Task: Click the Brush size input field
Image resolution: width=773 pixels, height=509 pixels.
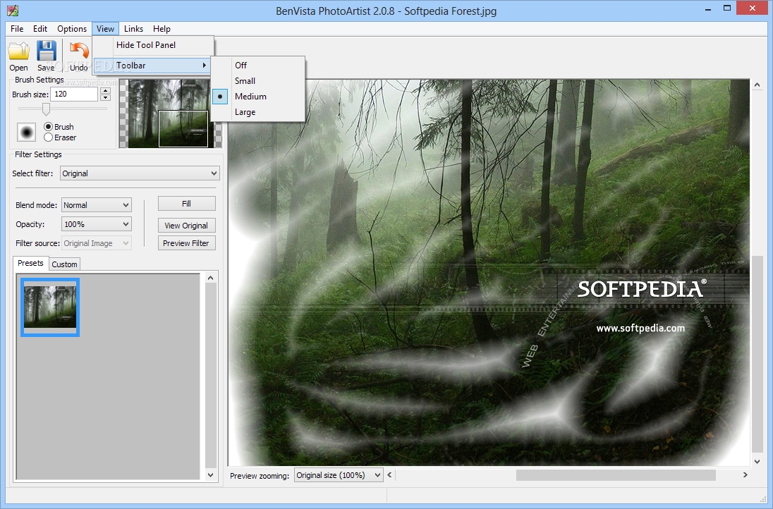Action: point(74,94)
